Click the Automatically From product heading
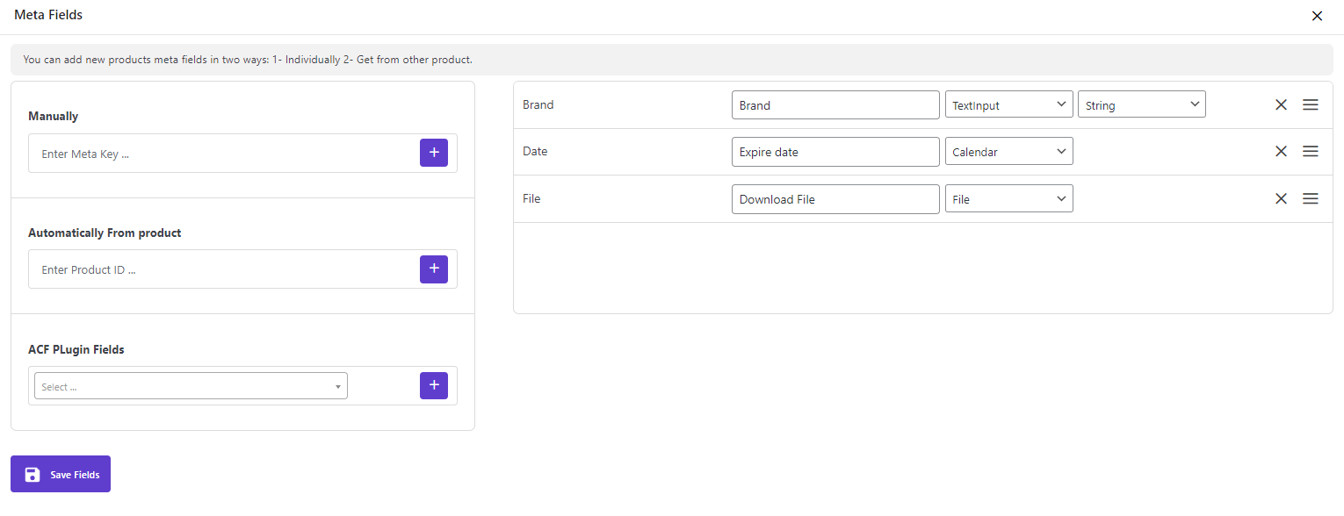The width and height of the screenshot is (1344, 516). pos(105,233)
